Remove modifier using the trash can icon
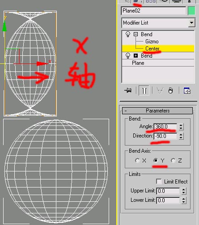The image size is (199, 225). [x=170, y=90]
